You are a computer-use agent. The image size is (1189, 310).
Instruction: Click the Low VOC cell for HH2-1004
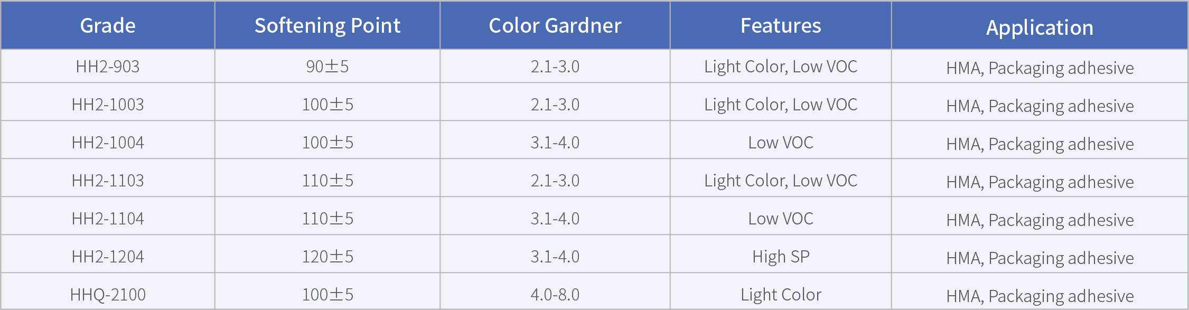click(781, 143)
